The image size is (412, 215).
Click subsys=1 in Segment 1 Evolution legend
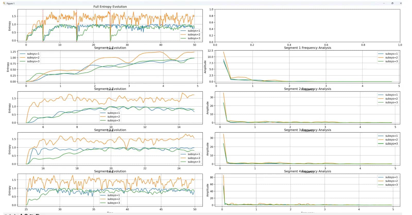click(33, 54)
